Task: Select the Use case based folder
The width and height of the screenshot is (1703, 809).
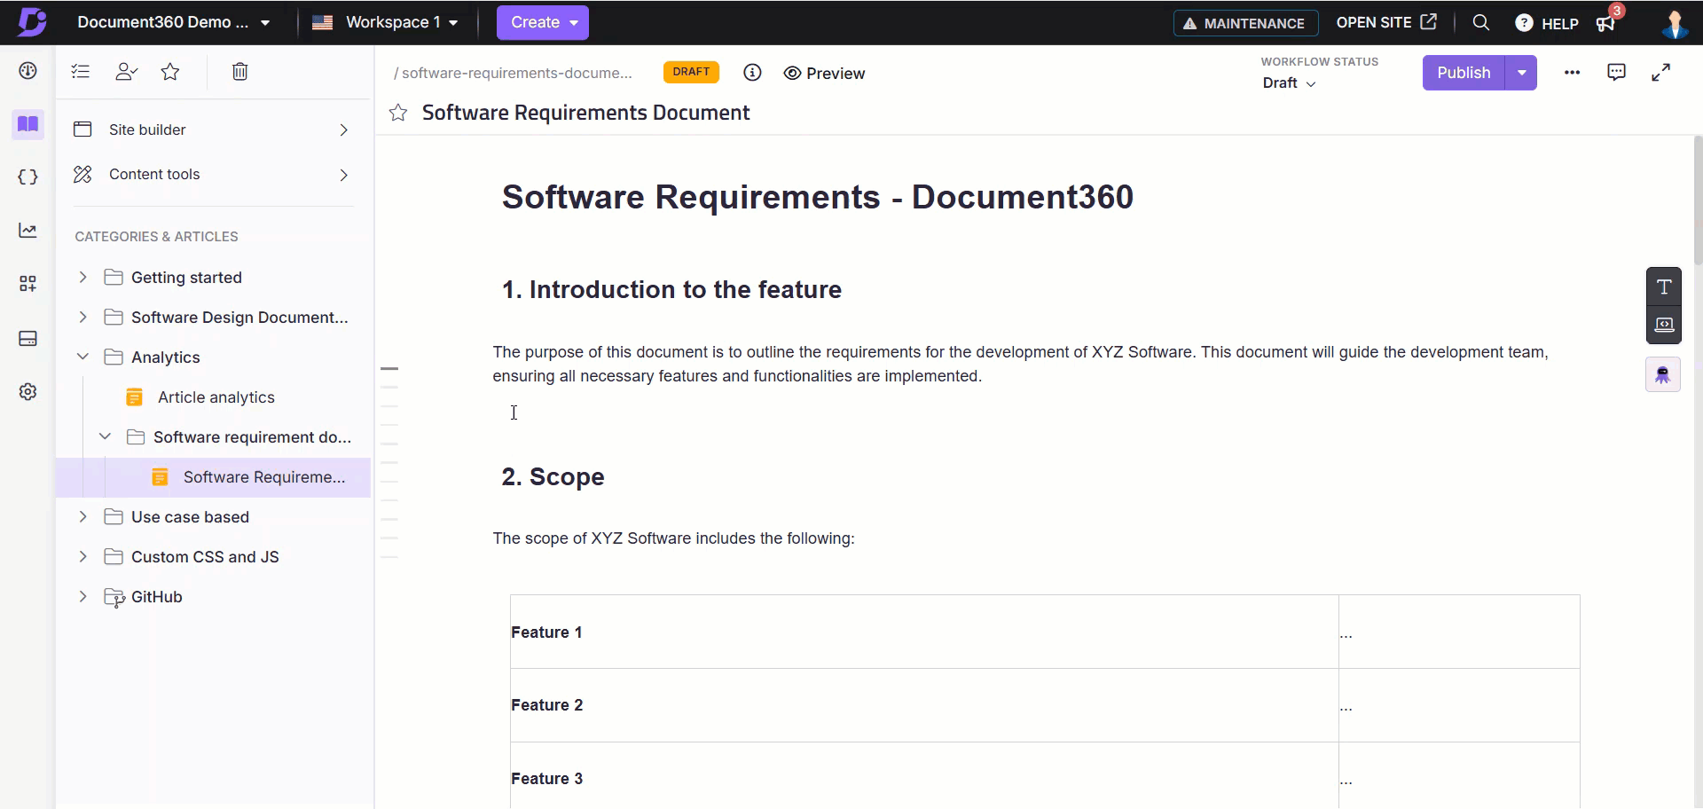Action: (x=190, y=517)
